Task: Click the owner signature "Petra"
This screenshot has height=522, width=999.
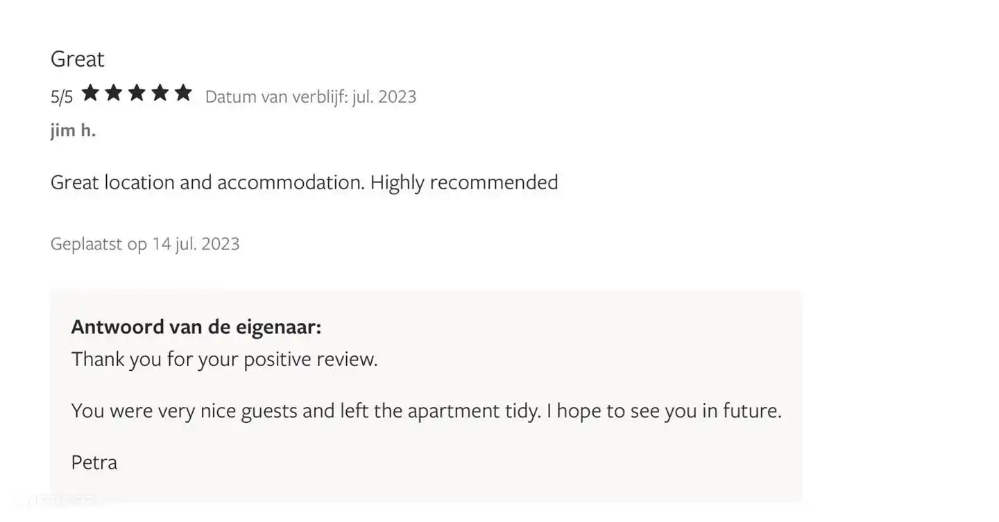Action: [94, 462]
